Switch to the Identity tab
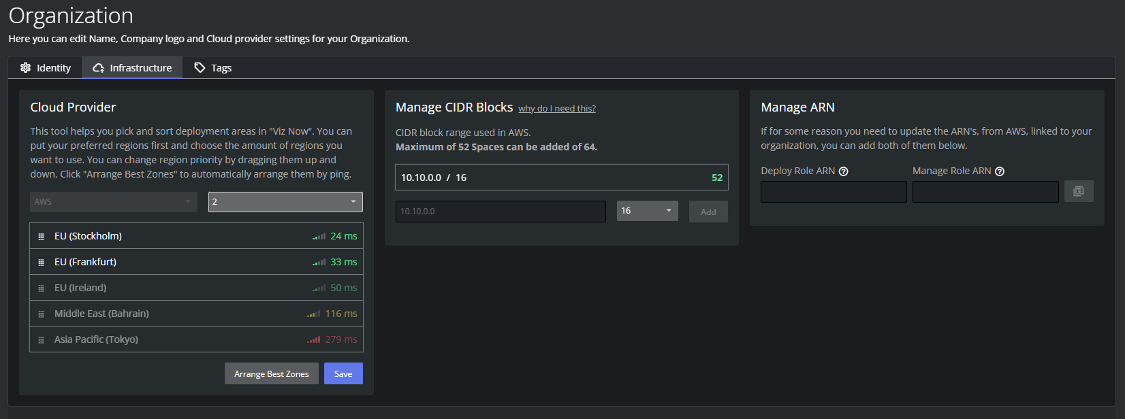 tap(46, 68)
